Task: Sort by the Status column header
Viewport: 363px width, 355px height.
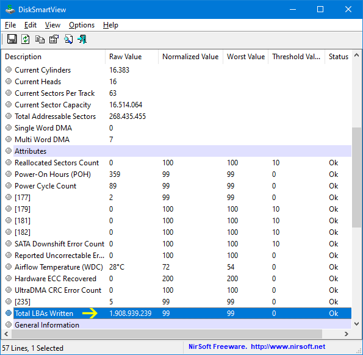Action: click(338, 57)
